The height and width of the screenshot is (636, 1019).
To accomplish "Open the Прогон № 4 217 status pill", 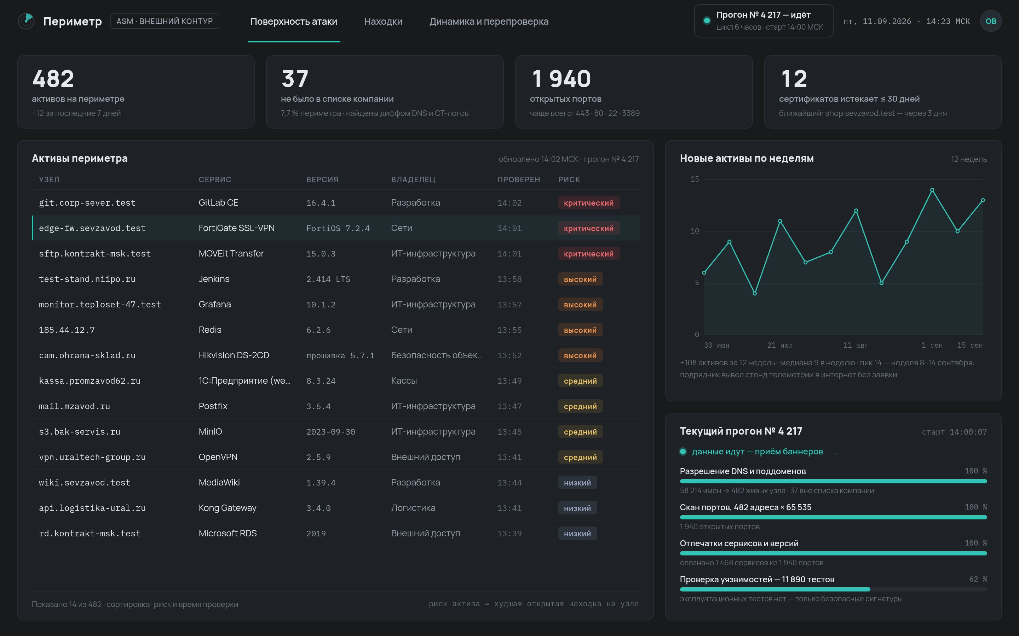I will [x=764, y=20].
